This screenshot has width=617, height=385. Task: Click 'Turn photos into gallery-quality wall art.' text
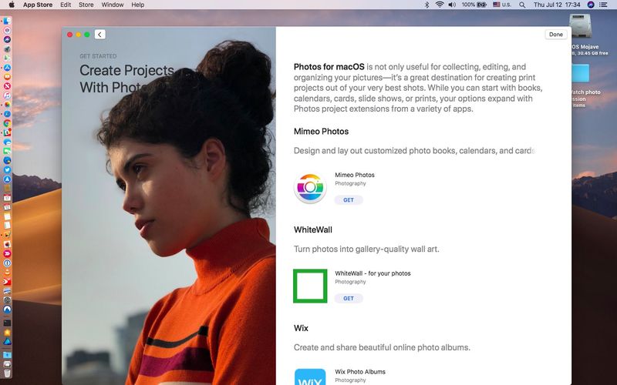coord(366,249)
